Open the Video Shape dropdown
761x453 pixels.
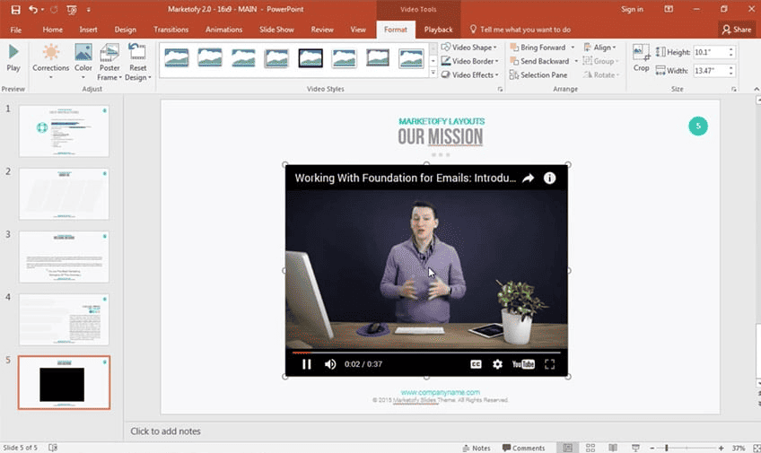point(468,48)
